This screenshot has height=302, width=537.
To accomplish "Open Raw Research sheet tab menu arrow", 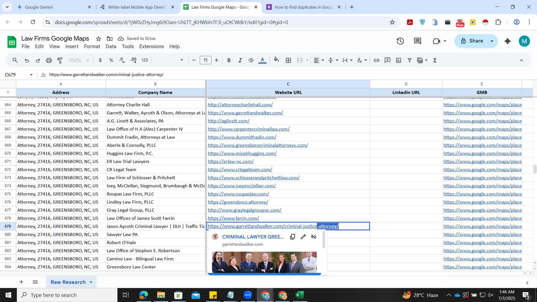I will (x=91, y=282).
